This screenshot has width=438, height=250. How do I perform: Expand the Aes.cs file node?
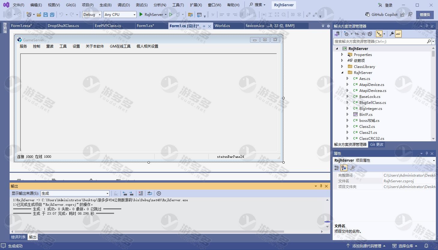(x=347, y=78)
